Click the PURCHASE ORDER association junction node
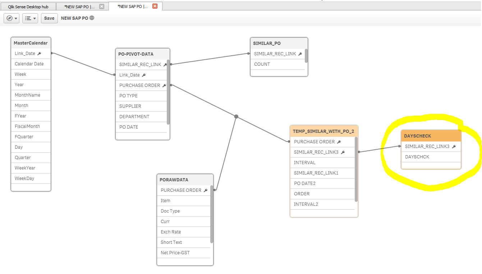The image size is (482, 274). (x=236, y=116)
